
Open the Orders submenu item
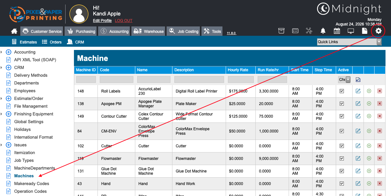tap(52, 42)
